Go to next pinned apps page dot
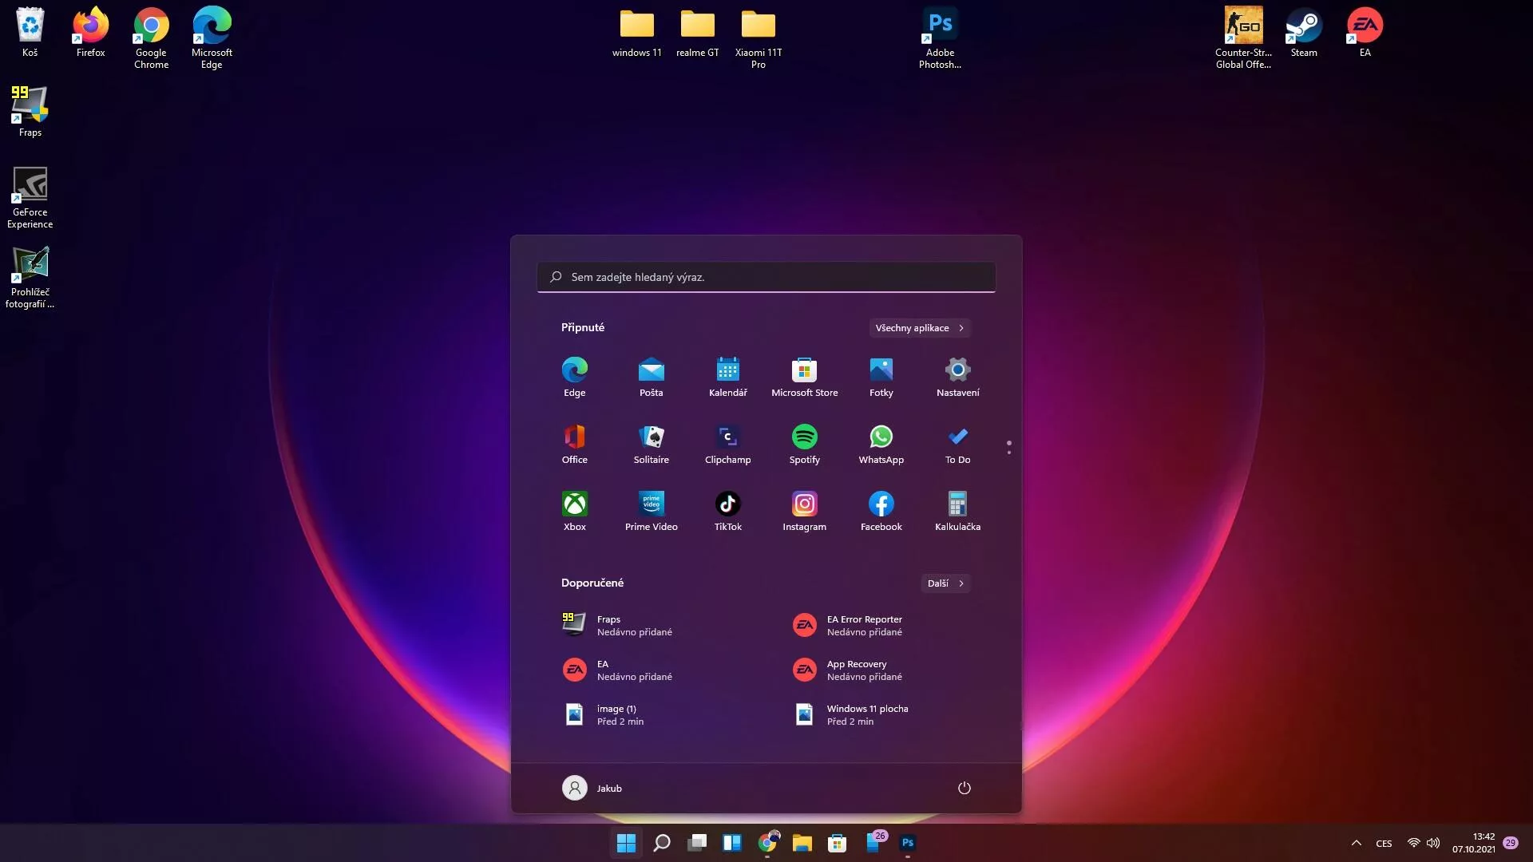 (1008, 453)
